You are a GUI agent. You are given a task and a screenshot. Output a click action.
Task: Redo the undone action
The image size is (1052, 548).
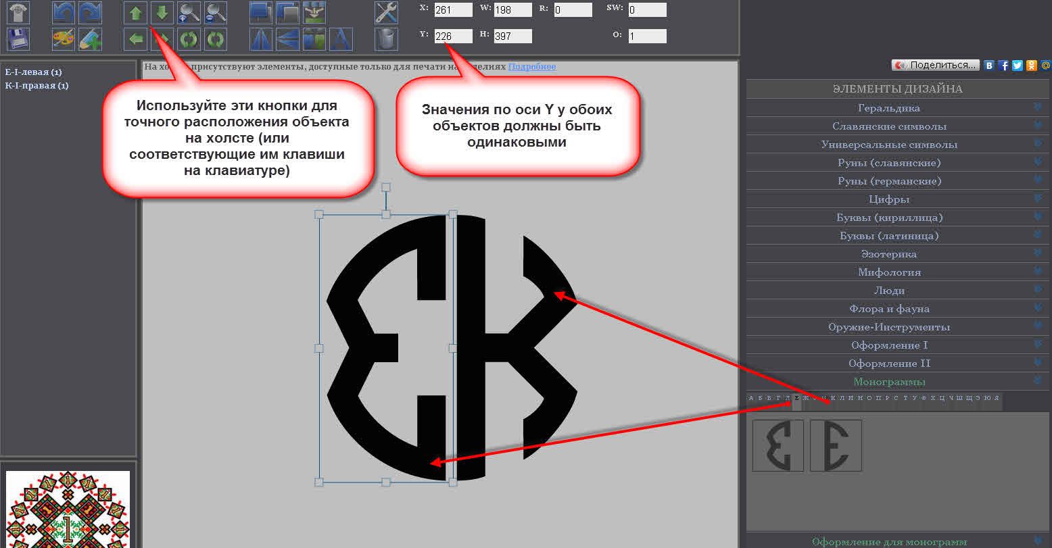coord(90,13)
